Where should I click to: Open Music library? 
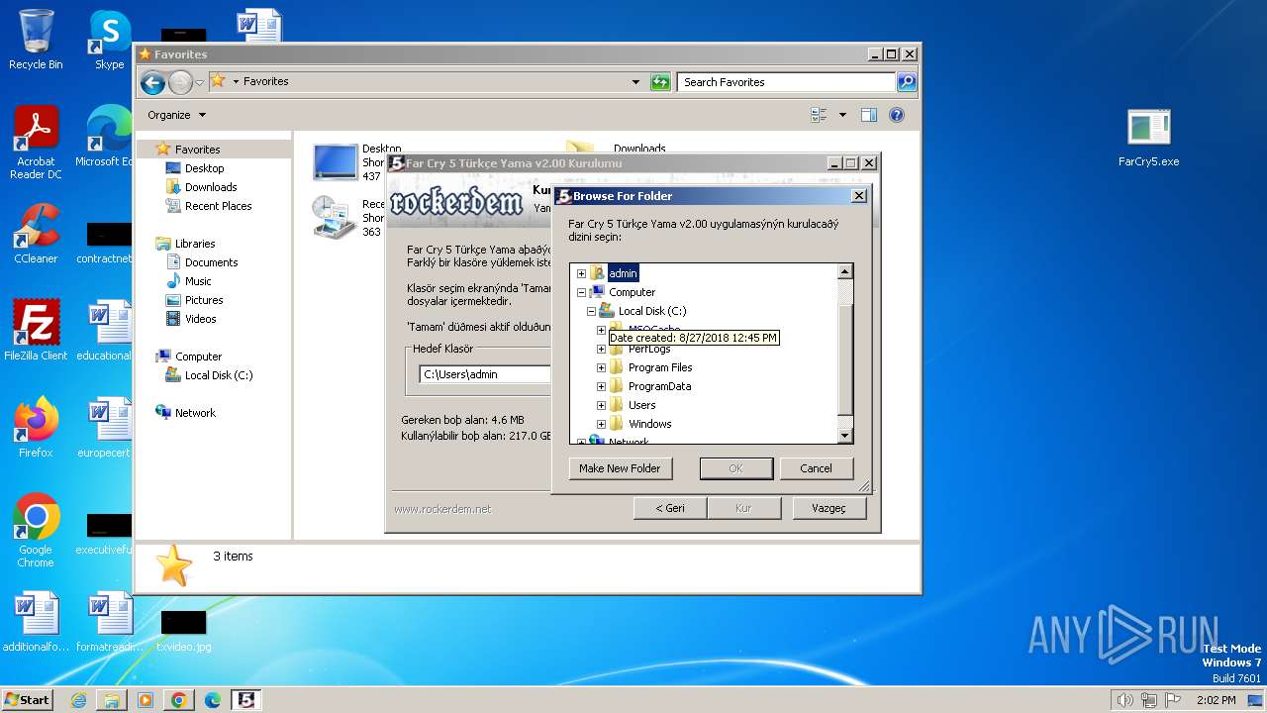point(198,281)
